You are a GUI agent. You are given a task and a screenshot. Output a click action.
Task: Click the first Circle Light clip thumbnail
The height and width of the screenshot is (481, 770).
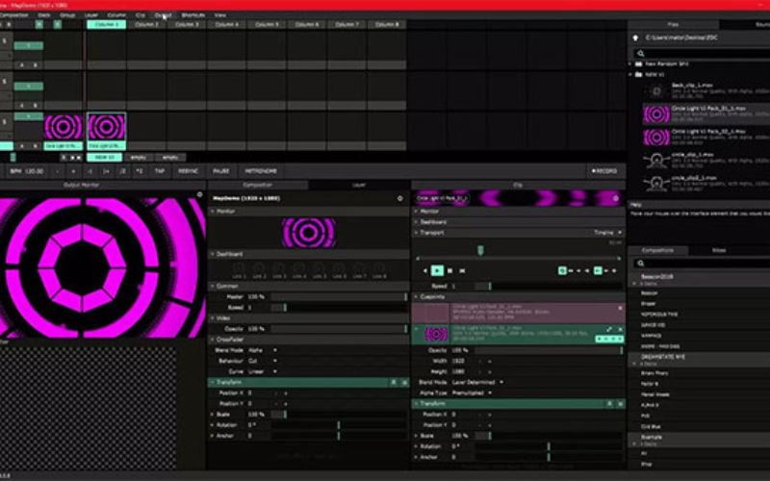click(x=64, y=126)
